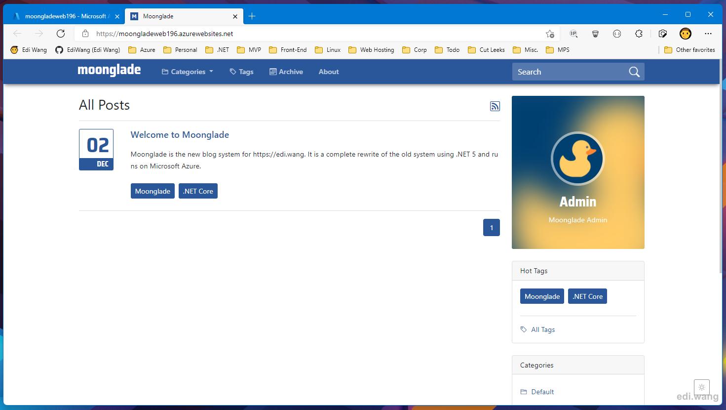Open the browser essentials heart-shield icon
The width and height of the screenshot is (726, 410).
tap(663, 34)
